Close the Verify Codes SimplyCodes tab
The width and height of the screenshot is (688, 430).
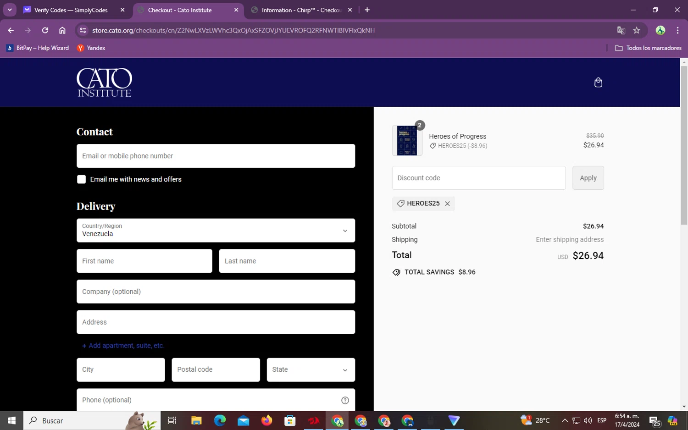point(122,10)
